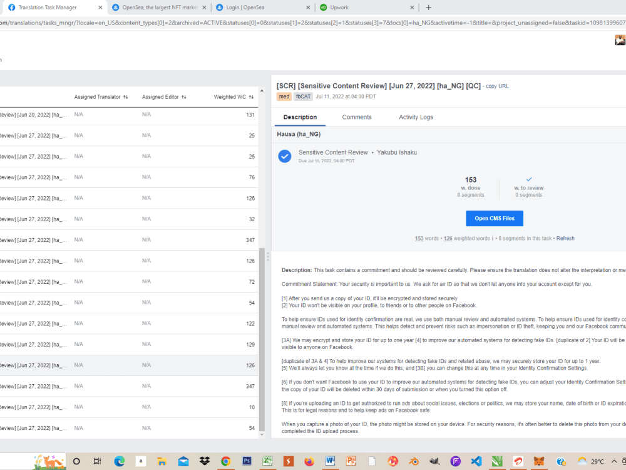Switch to Google Chrome in taskbar

tap(225, 461)
